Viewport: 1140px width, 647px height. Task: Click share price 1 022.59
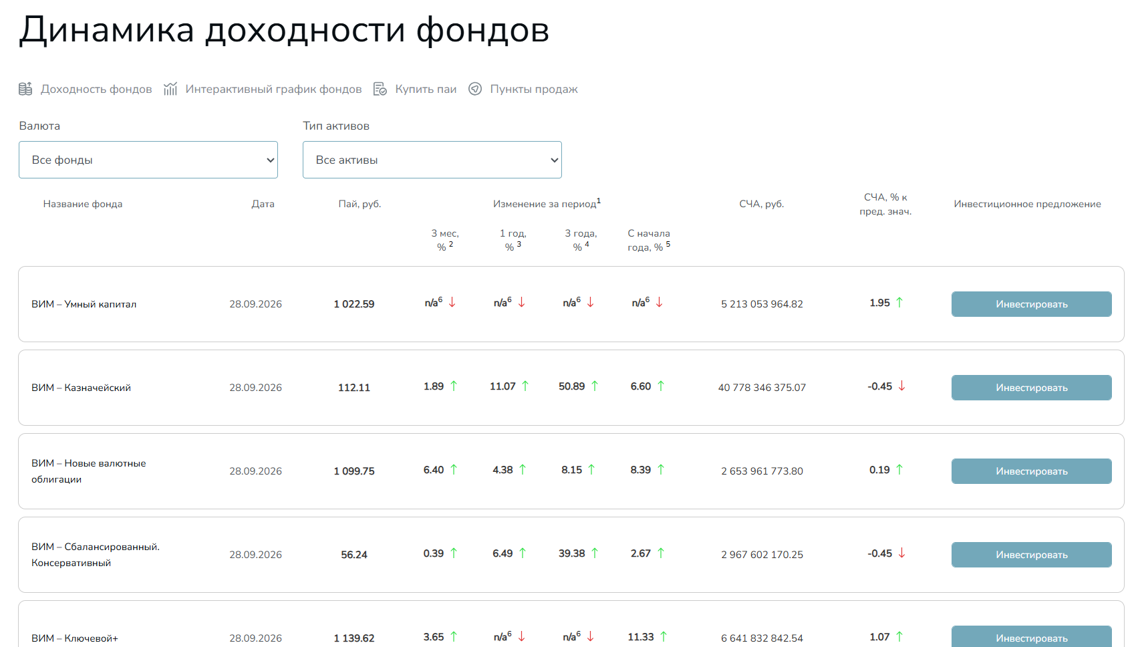point(354,304)
